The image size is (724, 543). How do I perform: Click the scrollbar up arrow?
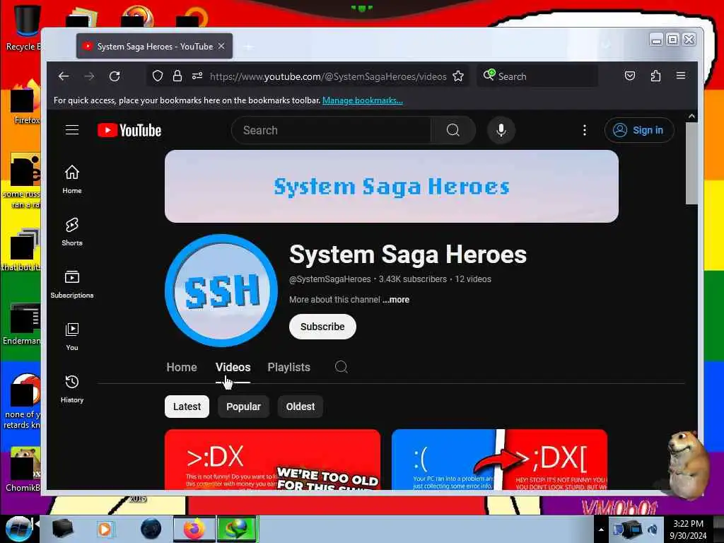point(691,117)
